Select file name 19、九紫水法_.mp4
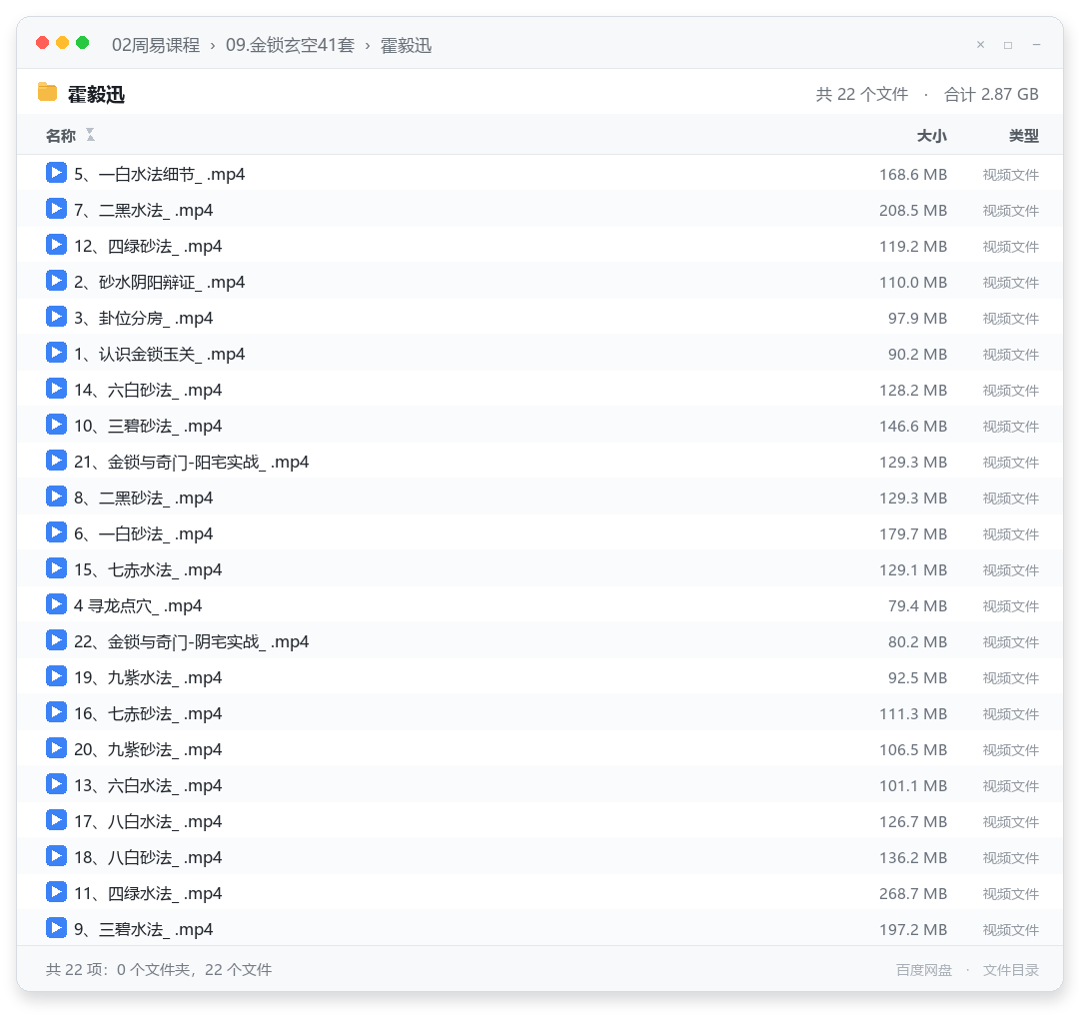 (x=148, y=677)
